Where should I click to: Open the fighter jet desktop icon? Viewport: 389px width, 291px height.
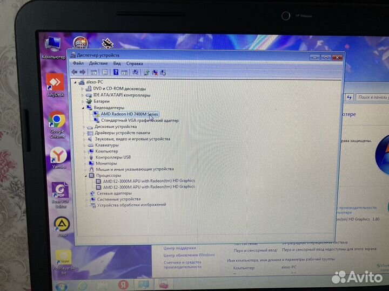108,43
